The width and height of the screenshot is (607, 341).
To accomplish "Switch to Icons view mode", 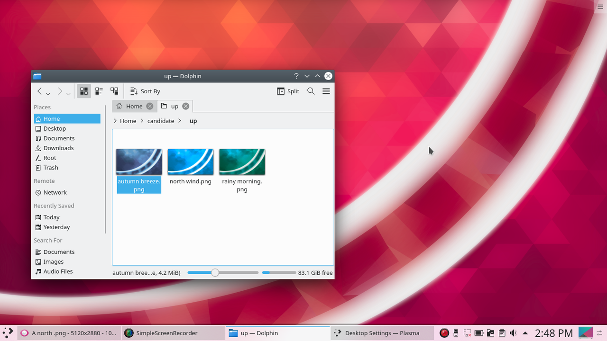I will (x=84, y=91).
